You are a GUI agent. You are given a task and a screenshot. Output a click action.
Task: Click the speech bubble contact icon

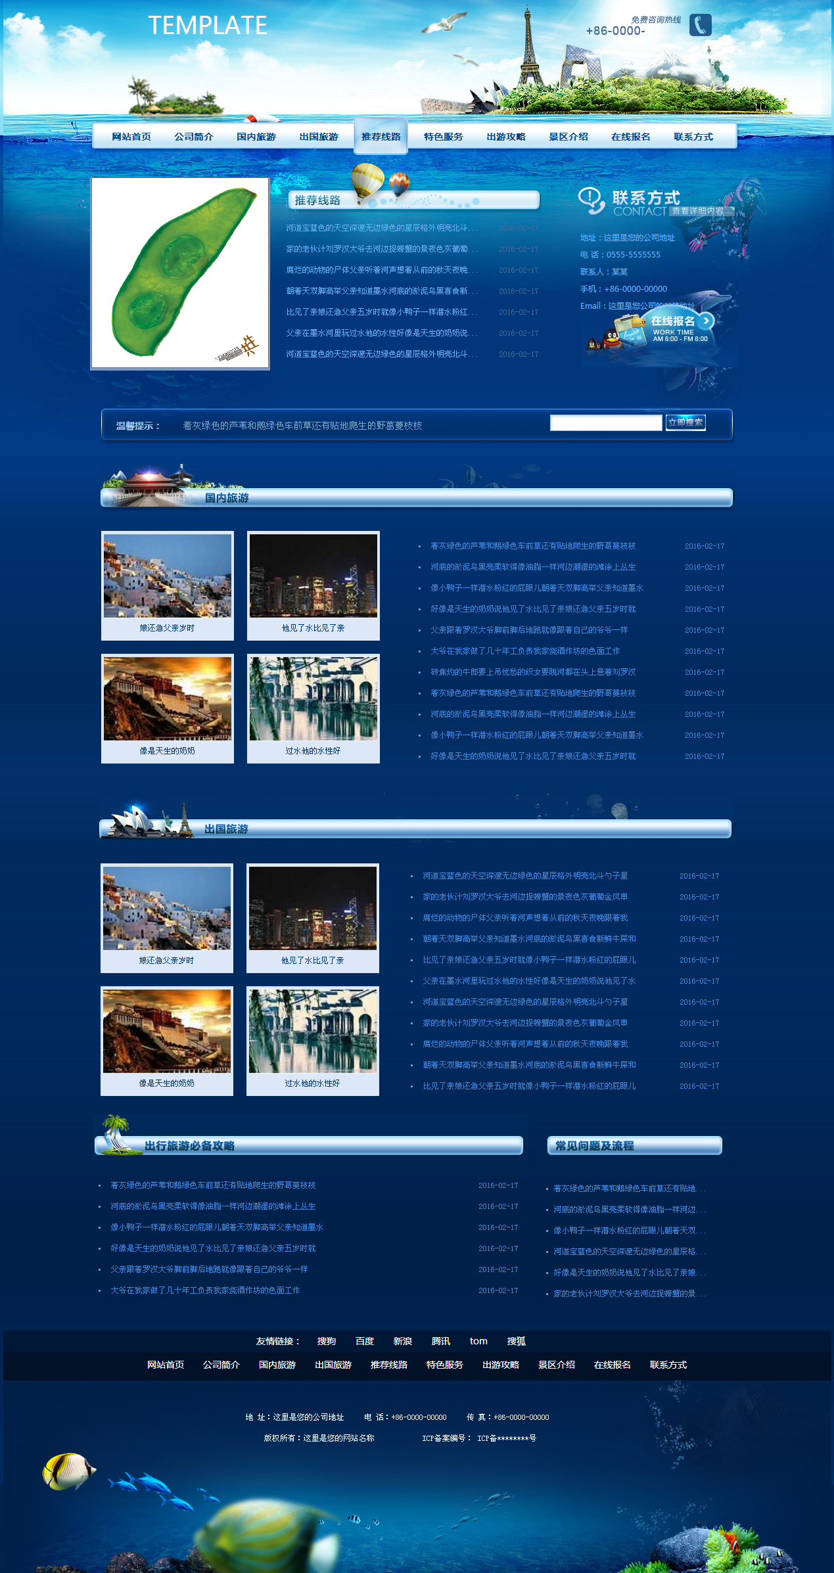(591, 200)
